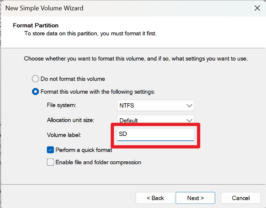This screenshot has width=266, height=208.
Task: Click the 'File system:' label
Action: (x=61, y=105)
